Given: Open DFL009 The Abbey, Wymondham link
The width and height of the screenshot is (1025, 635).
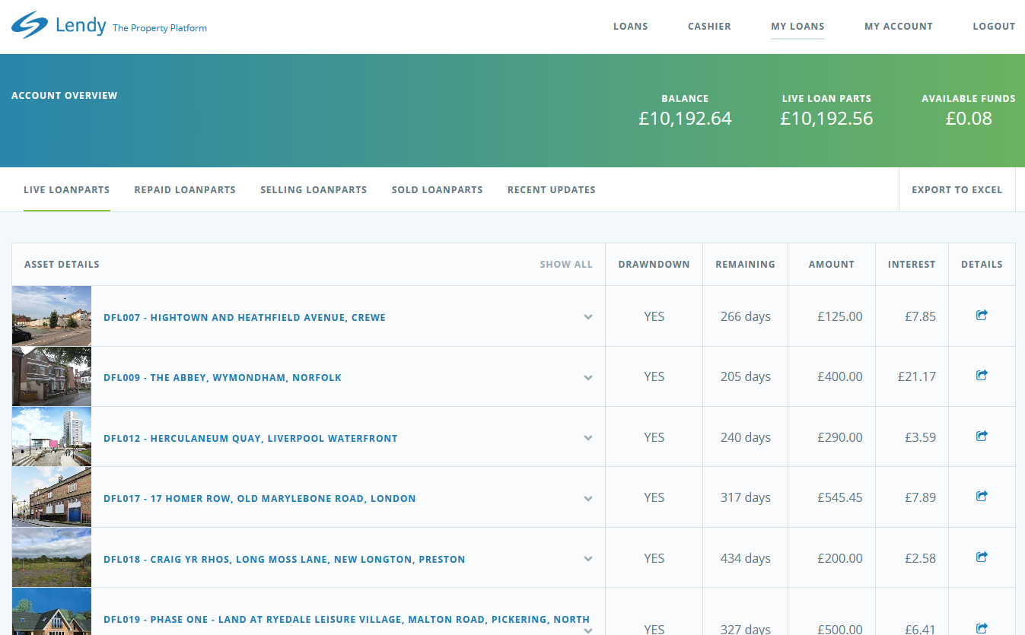Looking at the screenshot, I should pos(222,378).
